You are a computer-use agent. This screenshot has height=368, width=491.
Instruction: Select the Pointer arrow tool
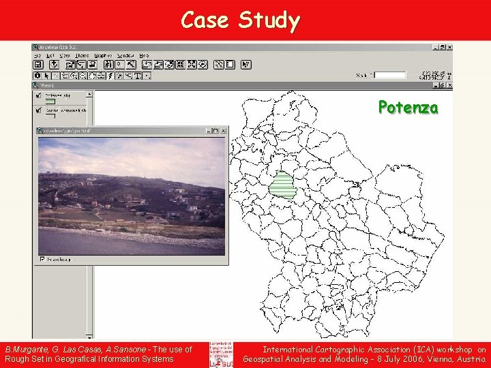pyautogui.click(x=46, y=76)
